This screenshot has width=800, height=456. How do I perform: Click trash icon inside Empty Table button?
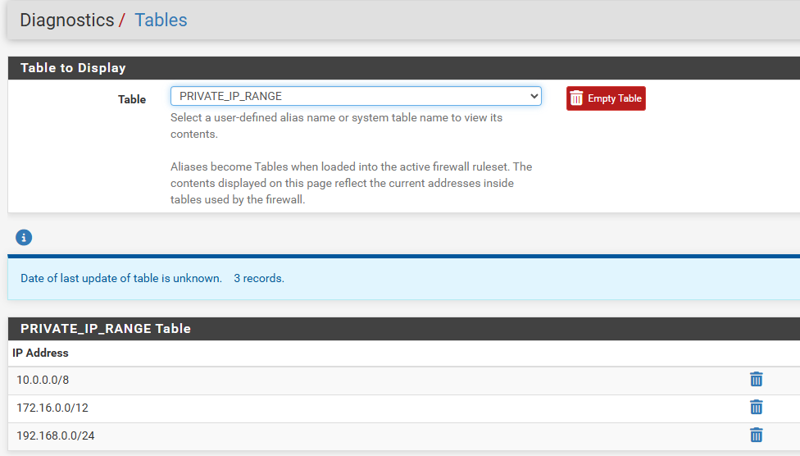point(576,98)
